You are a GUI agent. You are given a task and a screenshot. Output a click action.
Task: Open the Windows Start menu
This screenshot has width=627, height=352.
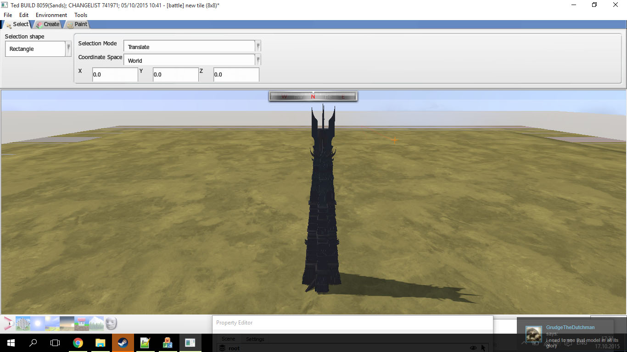11,342
